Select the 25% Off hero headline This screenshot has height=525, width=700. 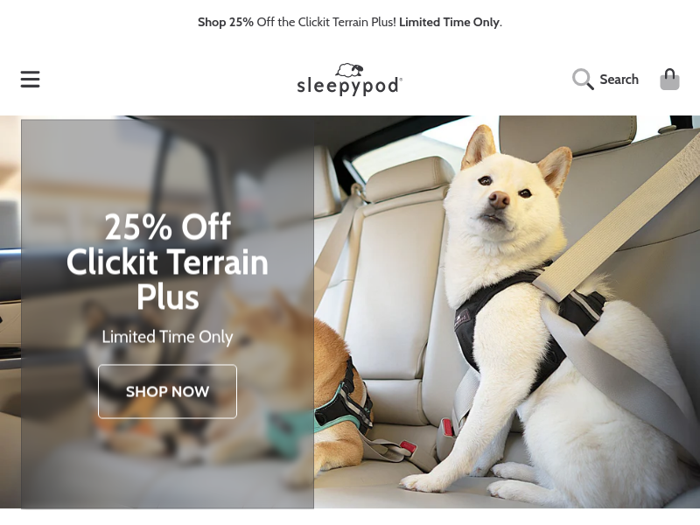(x=168, y=227)
